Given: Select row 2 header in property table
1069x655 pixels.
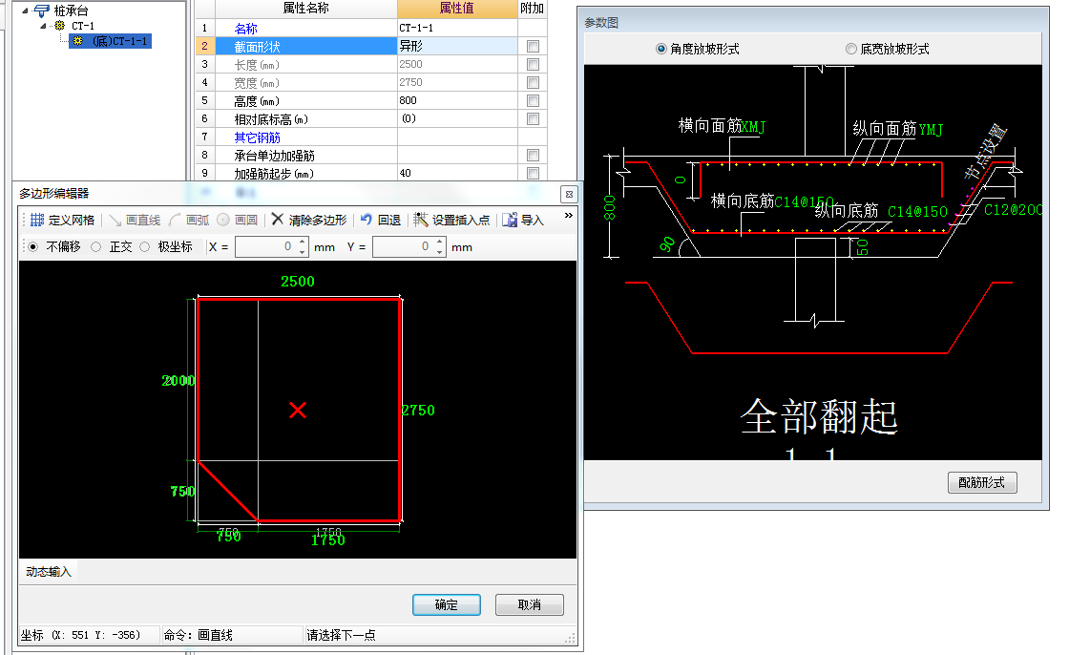Looking at the screenshot, I should (x=204, y=46).
